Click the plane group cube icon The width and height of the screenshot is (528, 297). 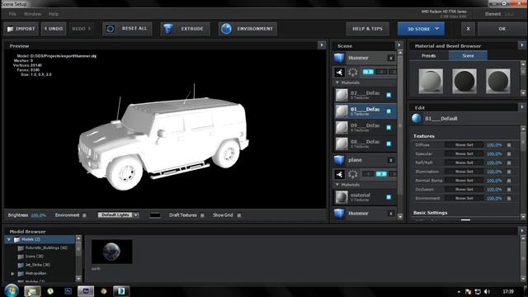(x=339, y=160)
